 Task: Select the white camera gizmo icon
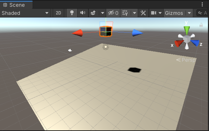70,50
